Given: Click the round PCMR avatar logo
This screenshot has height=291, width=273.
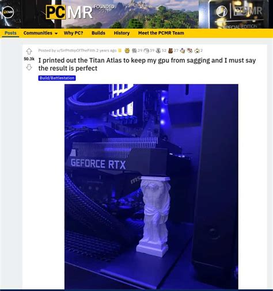Looking at the screenshot, I should point(8,12).
